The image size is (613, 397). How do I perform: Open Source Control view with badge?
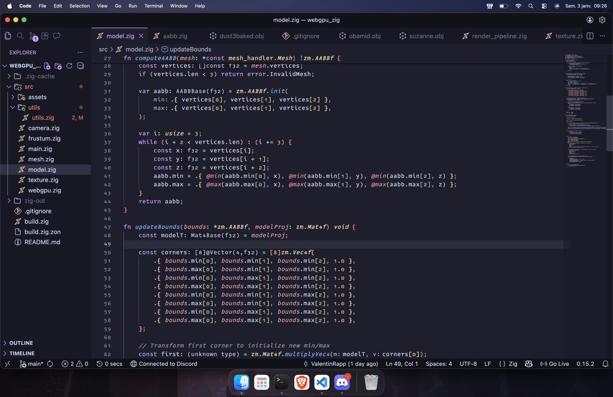click(33, 36)
